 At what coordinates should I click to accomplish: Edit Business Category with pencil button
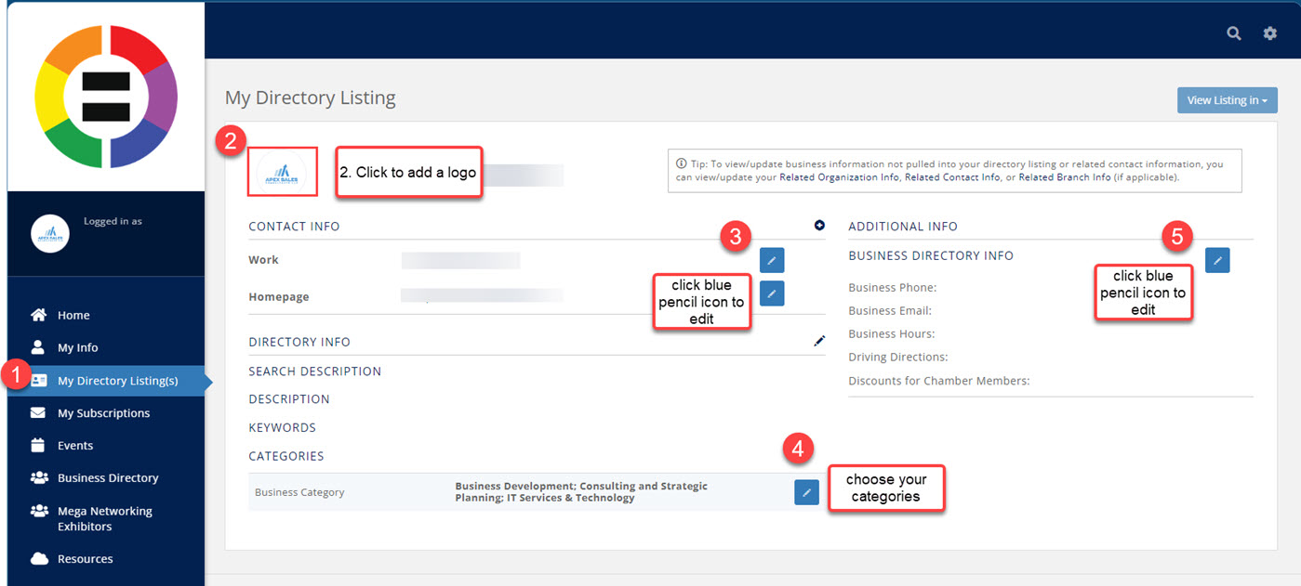coord(806,492)
